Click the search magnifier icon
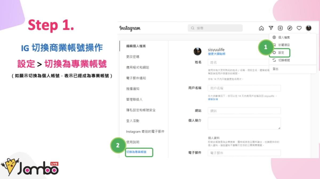This screenshot has width=320, height=179. pos(193,28)
